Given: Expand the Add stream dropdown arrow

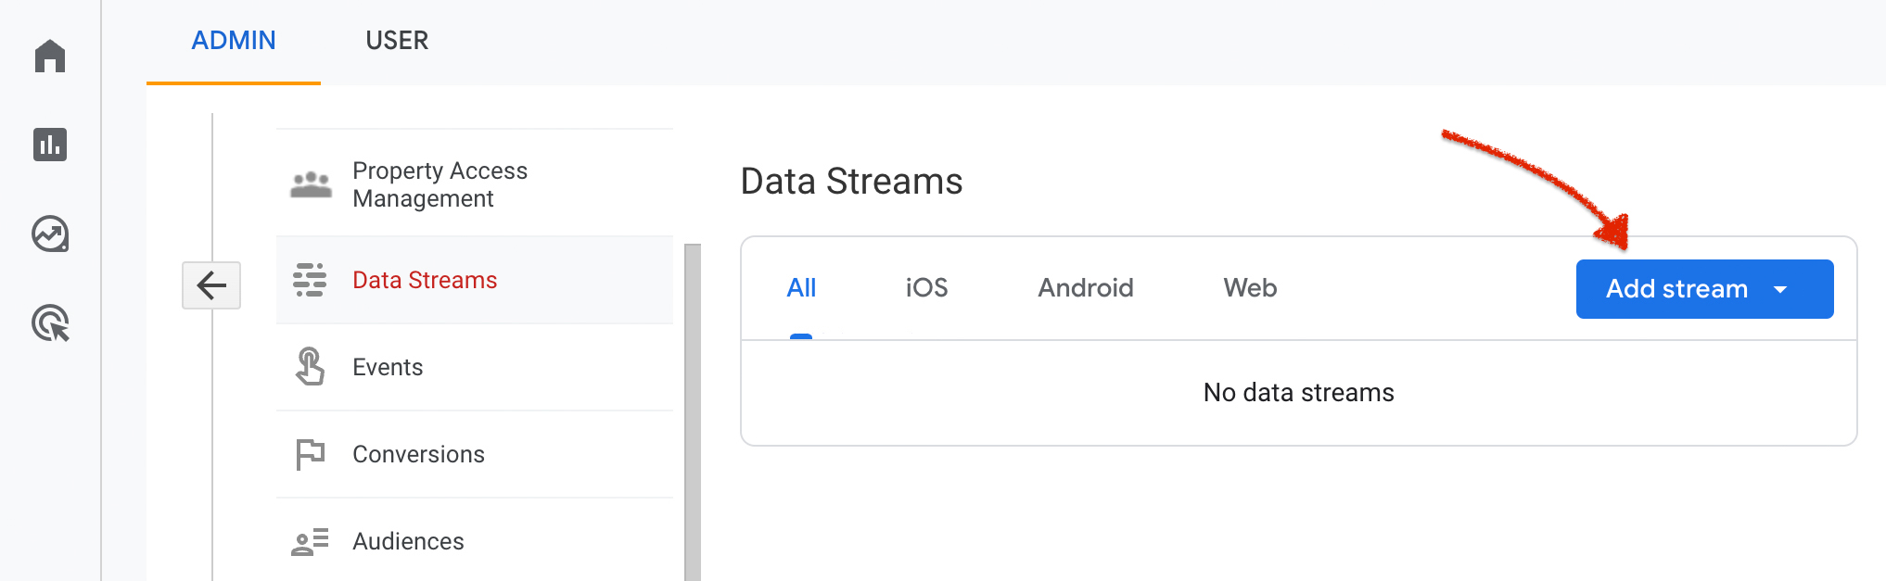Looking at the screenshot, I should click(1780, 289).
